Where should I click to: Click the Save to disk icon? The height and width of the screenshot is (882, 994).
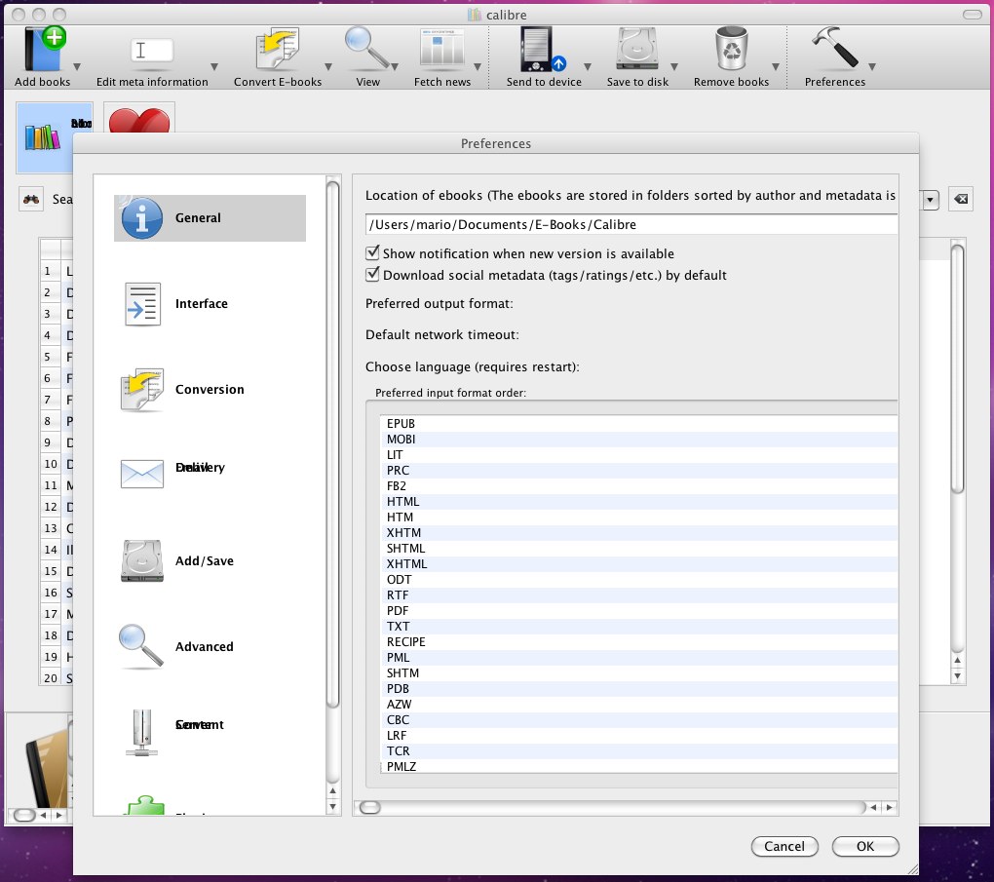pos(636,48)
